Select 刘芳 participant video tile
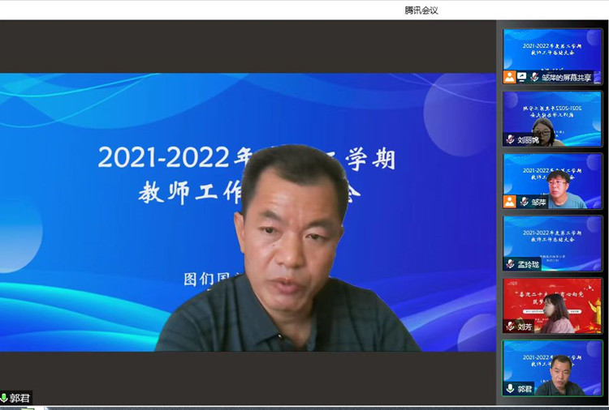This screenshot has height=410, width=609. click(x=552, y=305)
